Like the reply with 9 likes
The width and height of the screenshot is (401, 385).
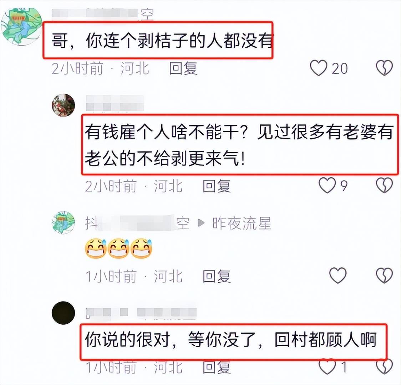(327, 185)
